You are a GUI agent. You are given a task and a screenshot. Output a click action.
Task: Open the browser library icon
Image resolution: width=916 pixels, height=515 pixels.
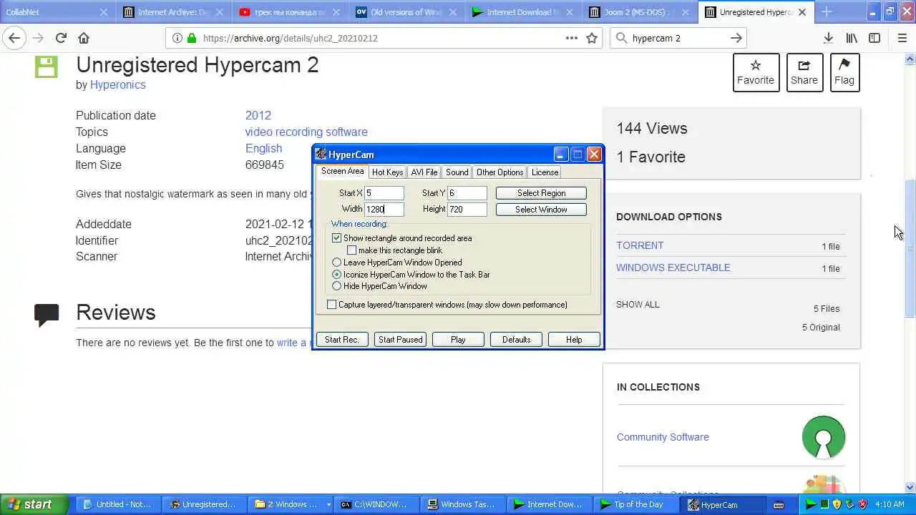pos(852,38)
